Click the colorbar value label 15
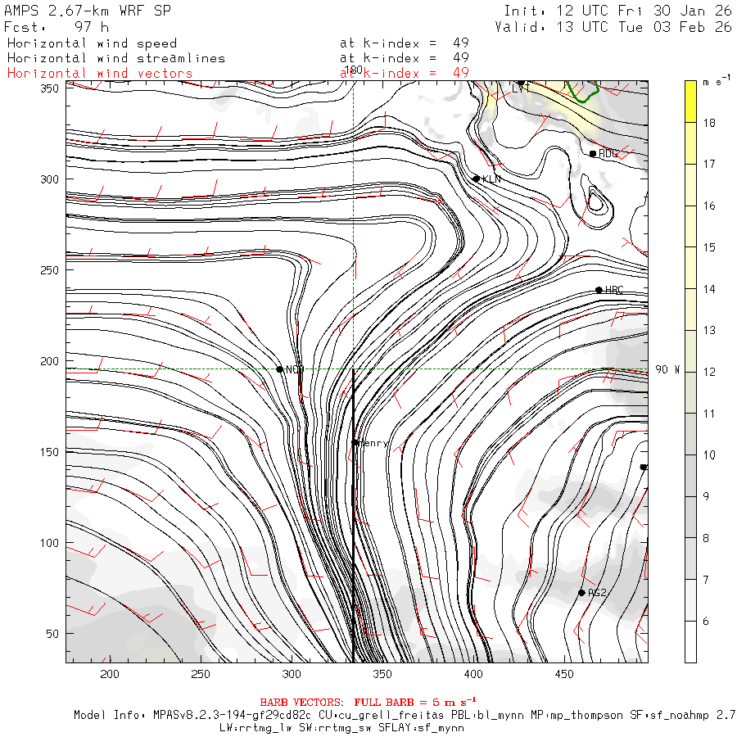The width and height of the screenshot is (737, 737). tap(709, 247)
